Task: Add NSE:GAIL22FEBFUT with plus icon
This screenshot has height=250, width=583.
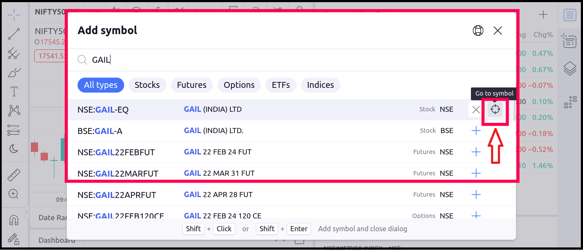Action: pos(476,152)
